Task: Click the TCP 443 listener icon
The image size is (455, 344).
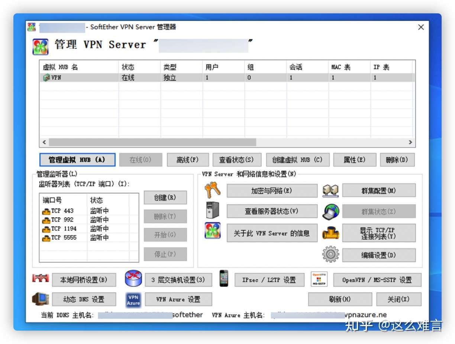Action: [x=46, y=211]
